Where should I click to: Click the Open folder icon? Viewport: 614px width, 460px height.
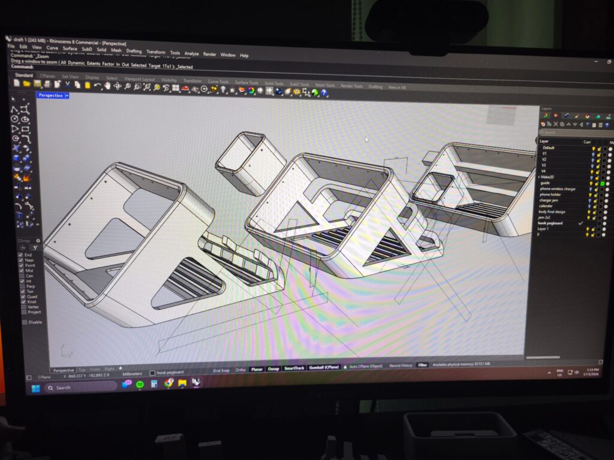click(26, 83)
